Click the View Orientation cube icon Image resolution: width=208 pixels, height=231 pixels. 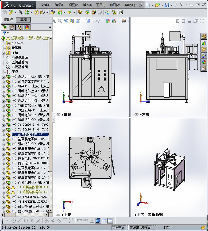pyautogui.click(x=78, y=21)
